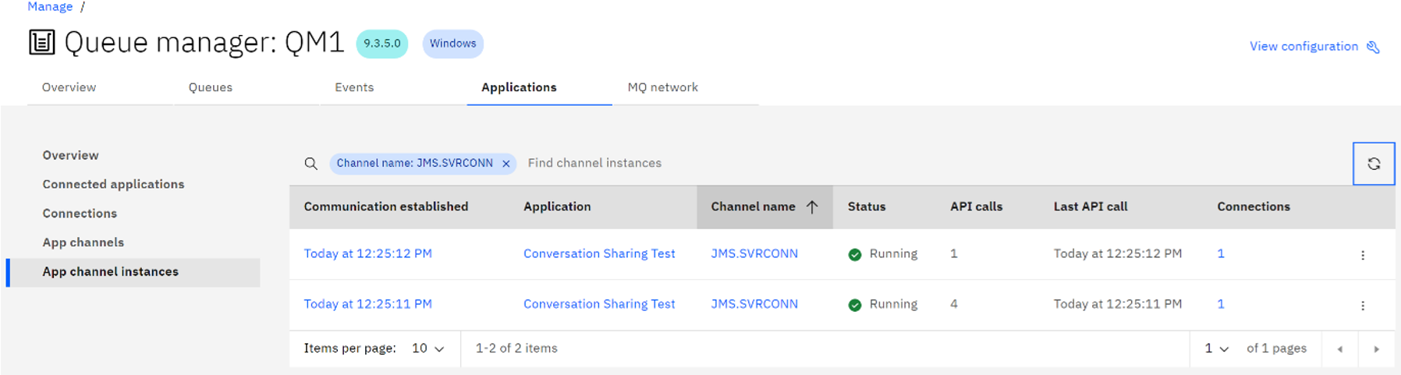This screenshot has width=1401, height=375.
Task: Remove the JMS.SVRCONN channel filter chip
Action: (506, 164)
